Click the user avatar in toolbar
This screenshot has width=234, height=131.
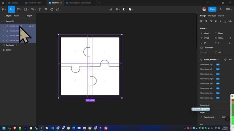[204, 9]
